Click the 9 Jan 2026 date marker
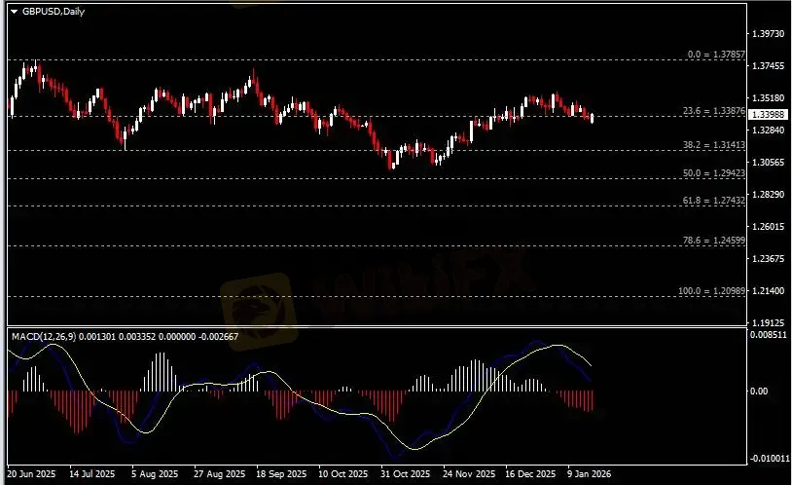Viewport: 792px width, 485px height. pos(589,474)
